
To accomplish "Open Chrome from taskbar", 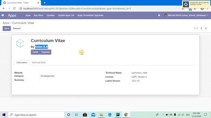I will point(126,115).
